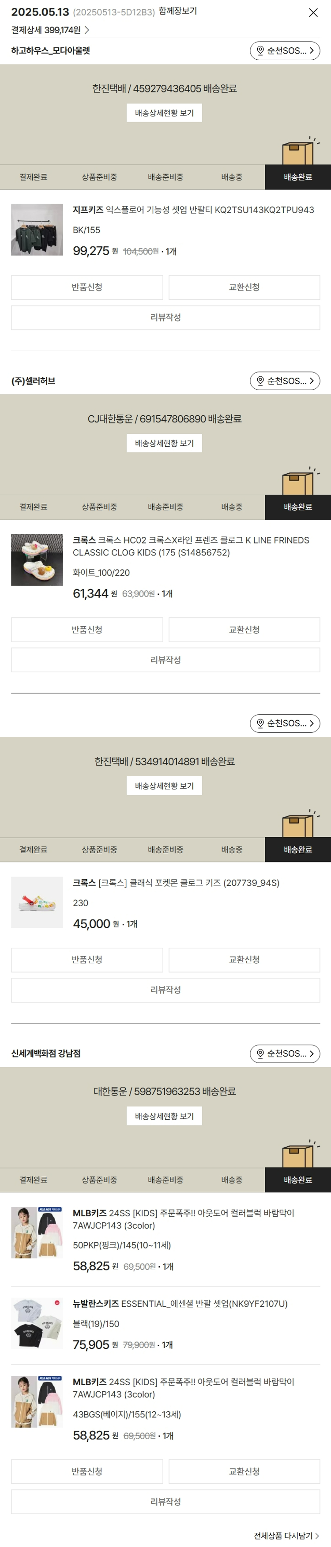Click the delivery box icon under tracking 459279436405
Screen dimensions: 331x1547
(x=297, y=153)
